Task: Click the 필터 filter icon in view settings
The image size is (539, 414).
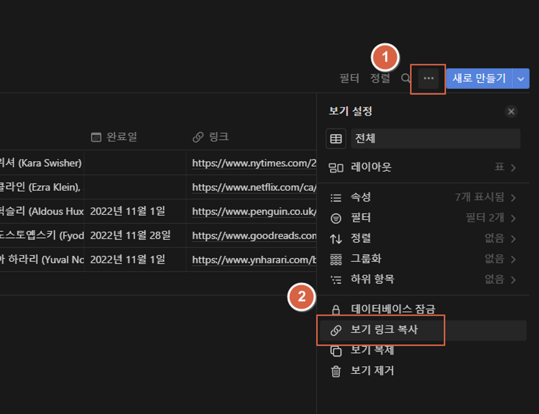Action: (336, 218)
